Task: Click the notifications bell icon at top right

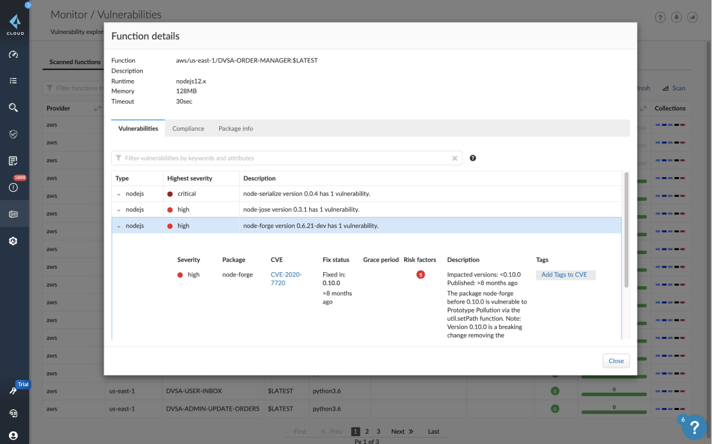Action: tap(676, 17)
